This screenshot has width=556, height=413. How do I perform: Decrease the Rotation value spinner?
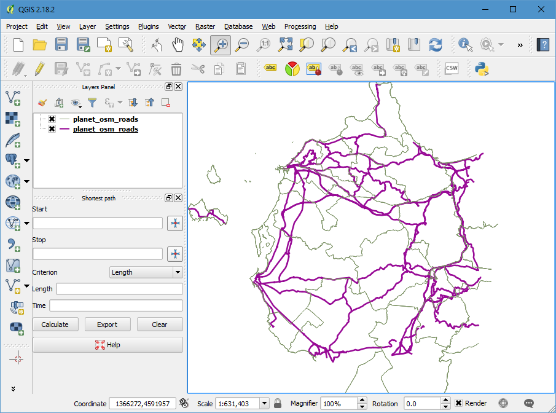click(x=446, y=407)
